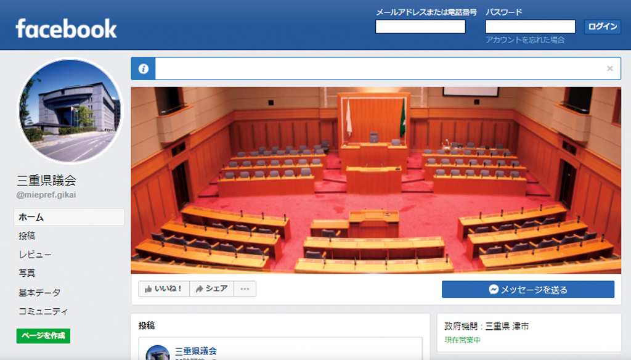This screenshot has width=631, height=360.
Task: Open the building profile picture
Action: (x=70, y=110)
